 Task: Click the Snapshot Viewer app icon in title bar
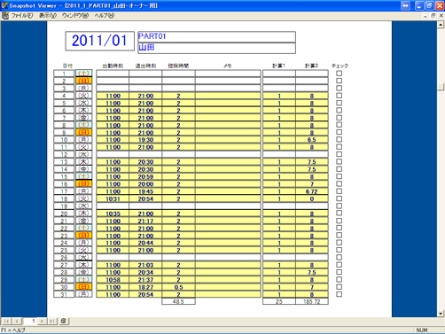point(4,5)
